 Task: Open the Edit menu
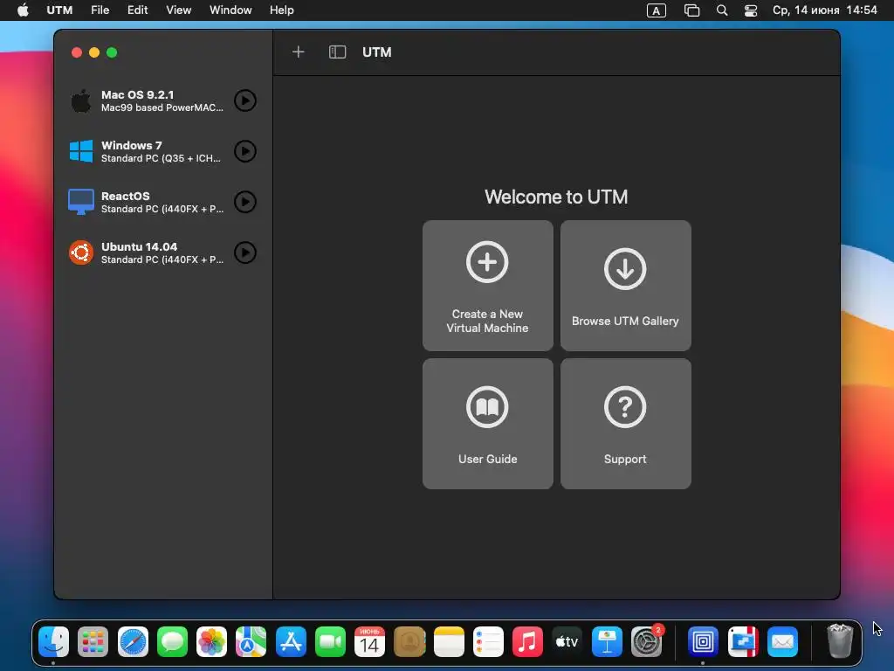137,10
